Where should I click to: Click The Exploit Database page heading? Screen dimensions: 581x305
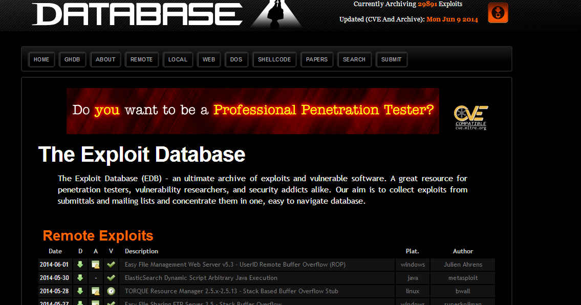pyautogui.click(x=142, y=154)
